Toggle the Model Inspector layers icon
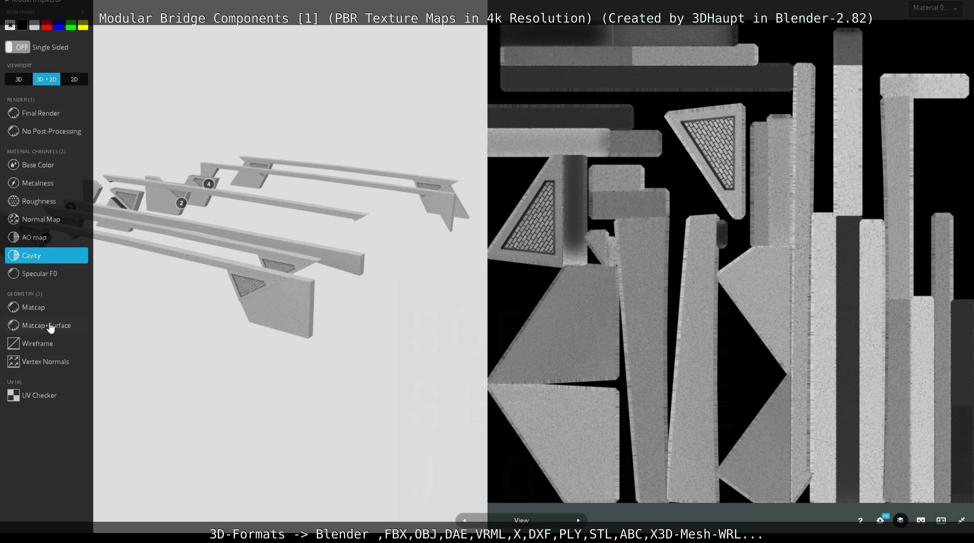This screenshot has height=543, width=974. (x=900, y=521)
